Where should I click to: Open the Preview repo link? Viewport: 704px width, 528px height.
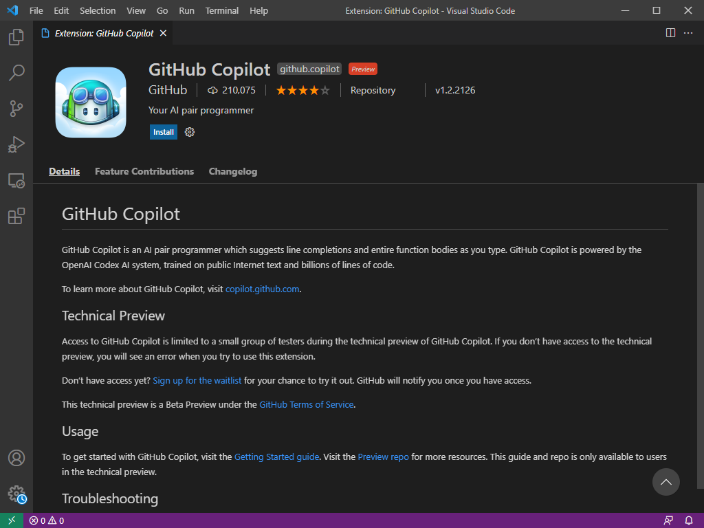coord(383,457)
